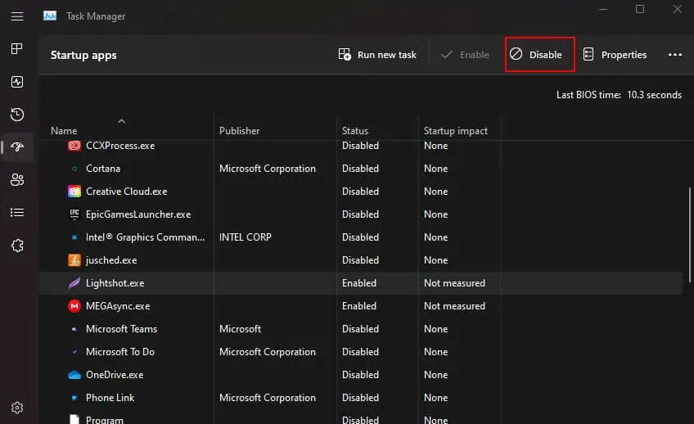Screen dimensions: 694x424
Task: Select Cortana startup entry
Action: coord(361,169)
